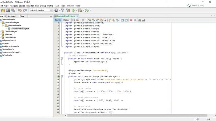Viewport: 216px width, 121px height.
Task: Click the Find Selection magnifier icon
Action: click(x=89, y=20)
